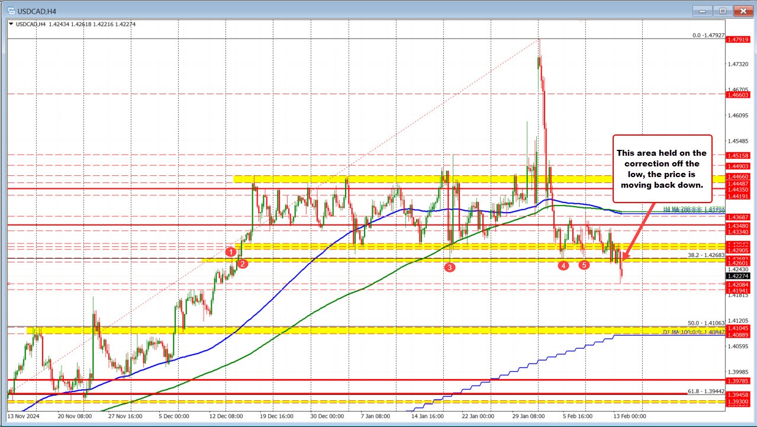Select numbered marker 4 on the chart

(563, 266)
